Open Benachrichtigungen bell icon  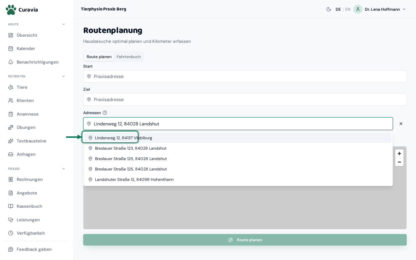click(11, 62)
